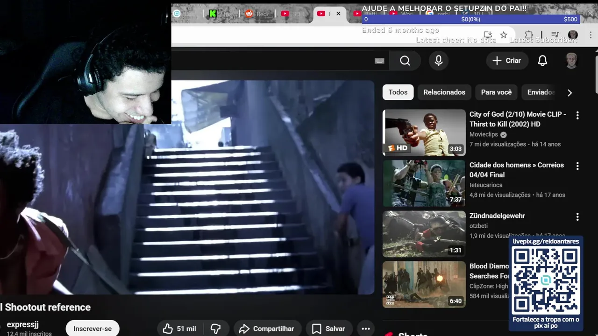Open the otzbeti channel name
The height and width of the screenshot is (336, 598).
(478, 226)
